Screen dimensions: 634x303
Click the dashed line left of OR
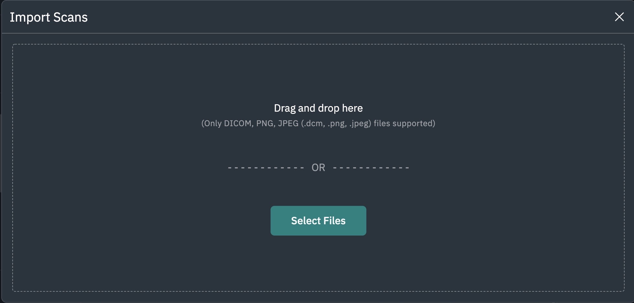pos(266,168)
